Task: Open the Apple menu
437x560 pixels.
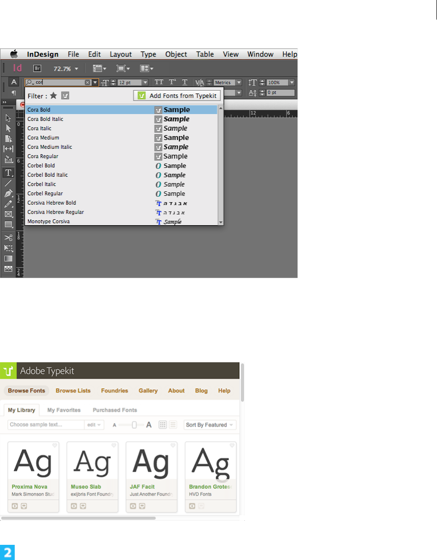Action: [x=14, y=54]
